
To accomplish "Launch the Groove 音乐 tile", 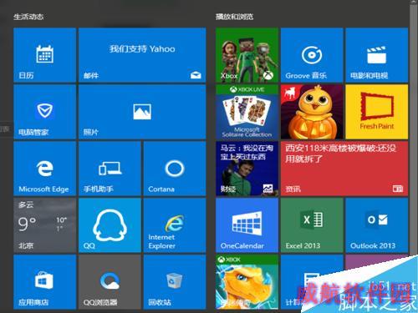I will pos(312,55).
